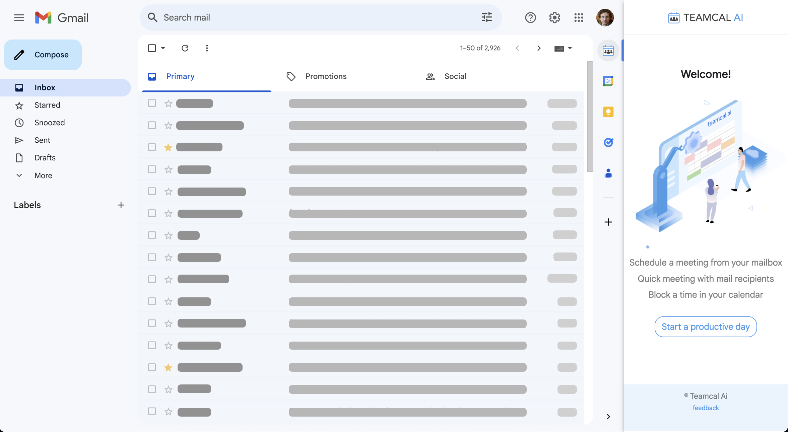This screenshot has height=432, width=788.
Task: Show search options filter icon
Action: [x=486, y=17]
